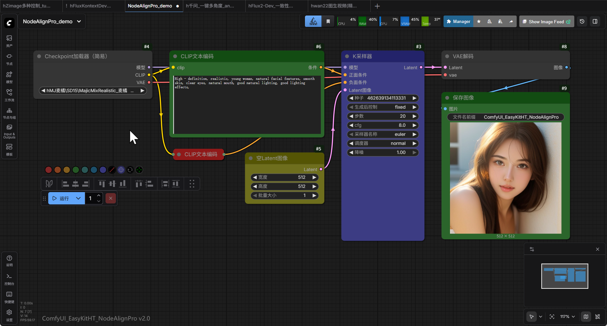
Task: Click the share arrow icon beside Manager
Action: [511, 21]
